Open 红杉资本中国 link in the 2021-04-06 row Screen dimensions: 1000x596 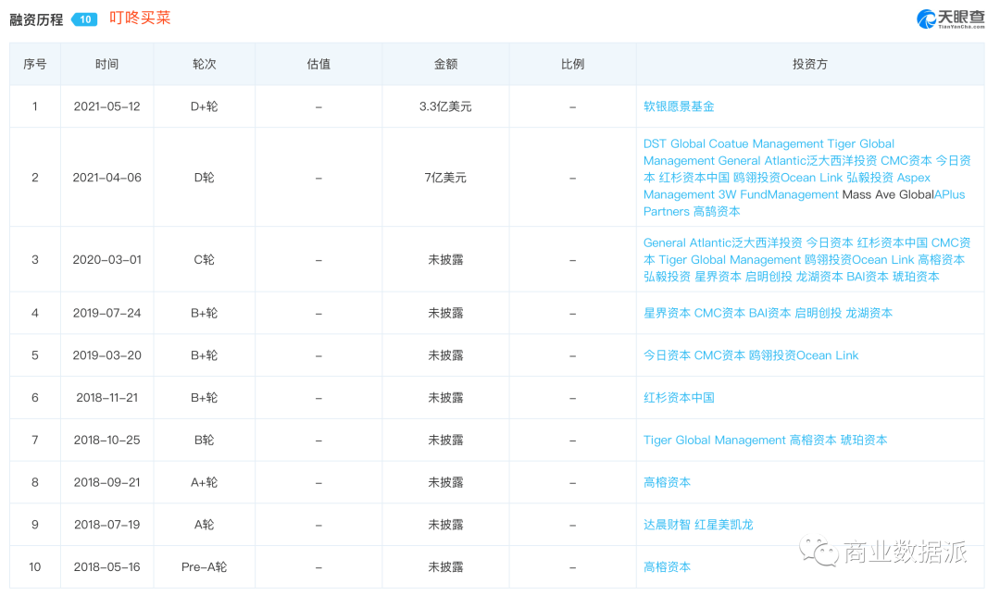(x=694, y=178)
